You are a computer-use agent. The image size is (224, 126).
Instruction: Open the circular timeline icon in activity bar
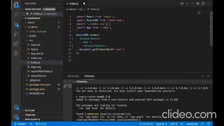16,53
